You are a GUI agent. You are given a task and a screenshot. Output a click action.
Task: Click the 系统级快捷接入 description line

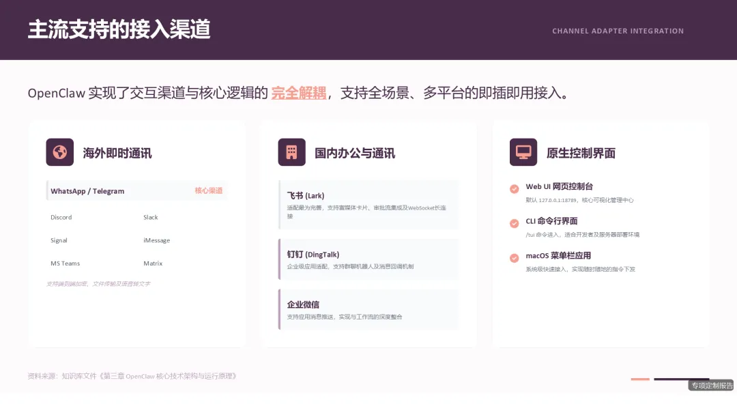coord(581,270)
